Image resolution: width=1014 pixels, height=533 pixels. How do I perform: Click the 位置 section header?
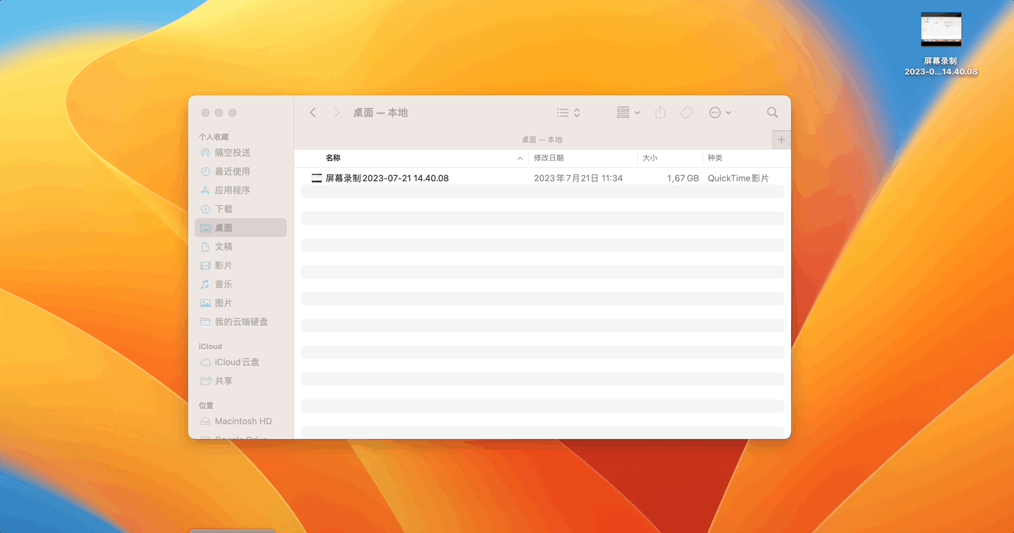point(206,405)
